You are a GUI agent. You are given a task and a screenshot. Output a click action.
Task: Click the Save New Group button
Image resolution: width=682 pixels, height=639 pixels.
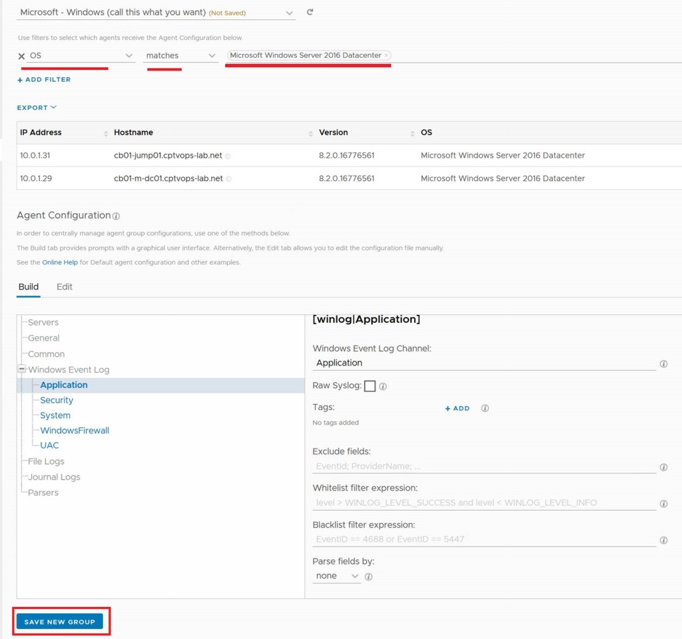coord(60,622)
